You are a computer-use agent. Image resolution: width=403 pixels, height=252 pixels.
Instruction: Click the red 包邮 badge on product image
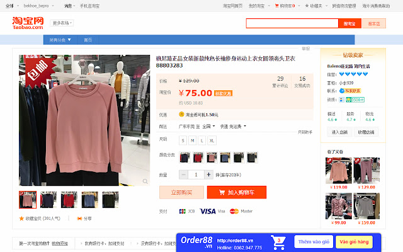[x=40, y=72]
